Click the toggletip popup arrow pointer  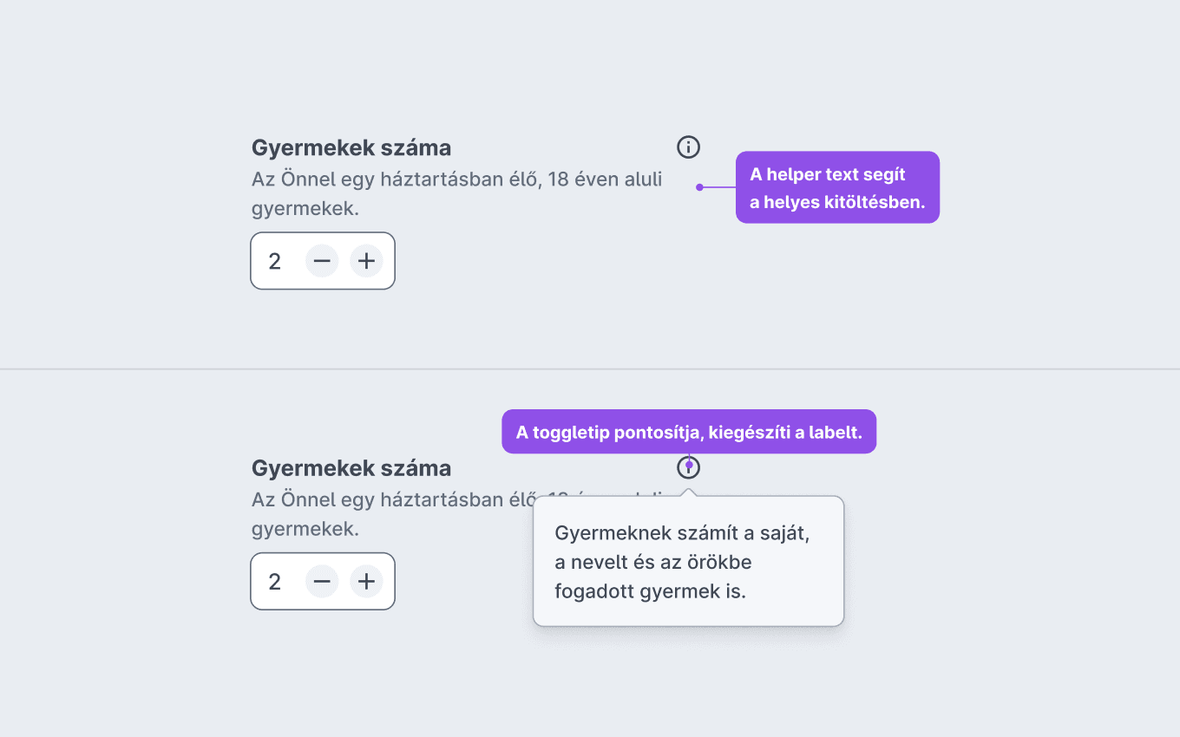coord(689,492)
